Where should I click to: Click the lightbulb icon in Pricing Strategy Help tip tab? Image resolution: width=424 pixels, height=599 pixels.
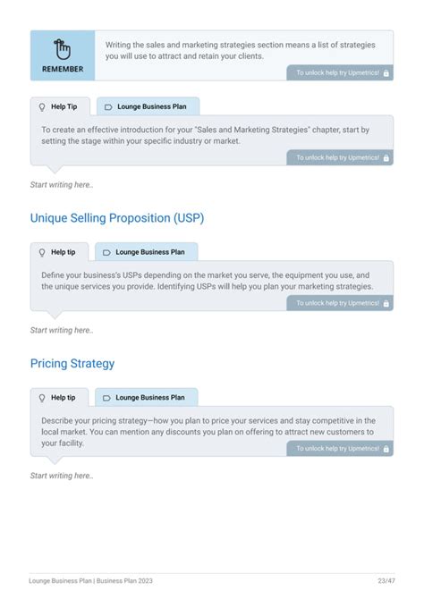coord(42,398)
